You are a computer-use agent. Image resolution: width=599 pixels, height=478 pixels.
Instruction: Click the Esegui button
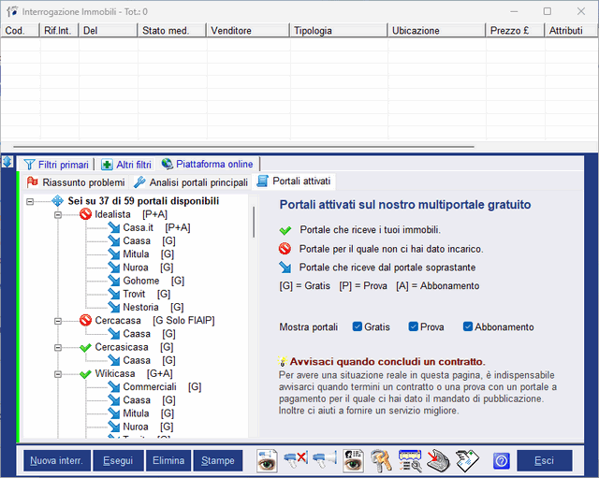click(118, 460)
